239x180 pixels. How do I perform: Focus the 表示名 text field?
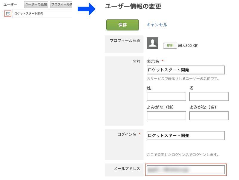186,70
